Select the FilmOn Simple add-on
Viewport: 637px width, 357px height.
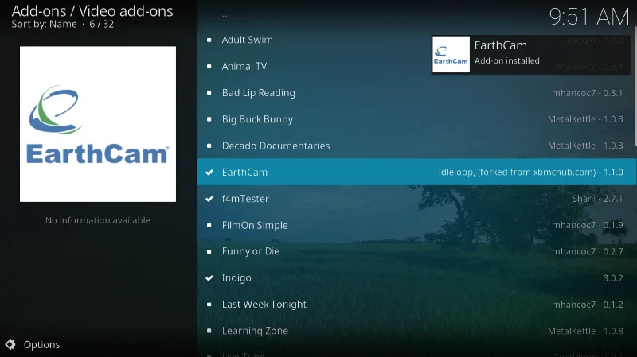click(416, 225)
